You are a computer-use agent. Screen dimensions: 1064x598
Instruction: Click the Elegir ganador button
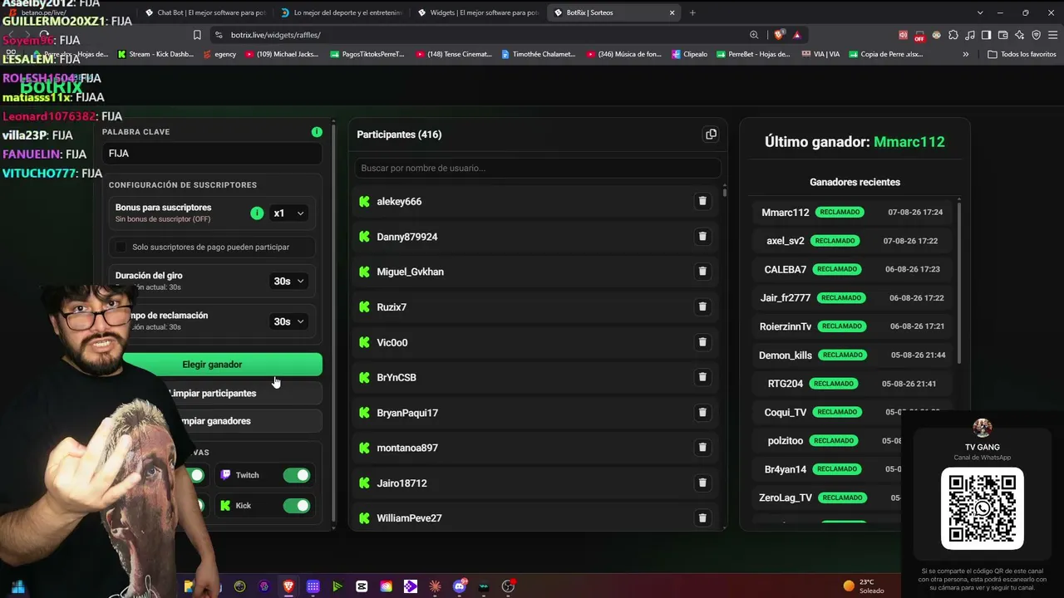click(212, 365)
